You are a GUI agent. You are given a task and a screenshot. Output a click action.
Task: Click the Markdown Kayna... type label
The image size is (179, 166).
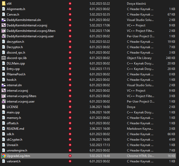pos(140,129)
